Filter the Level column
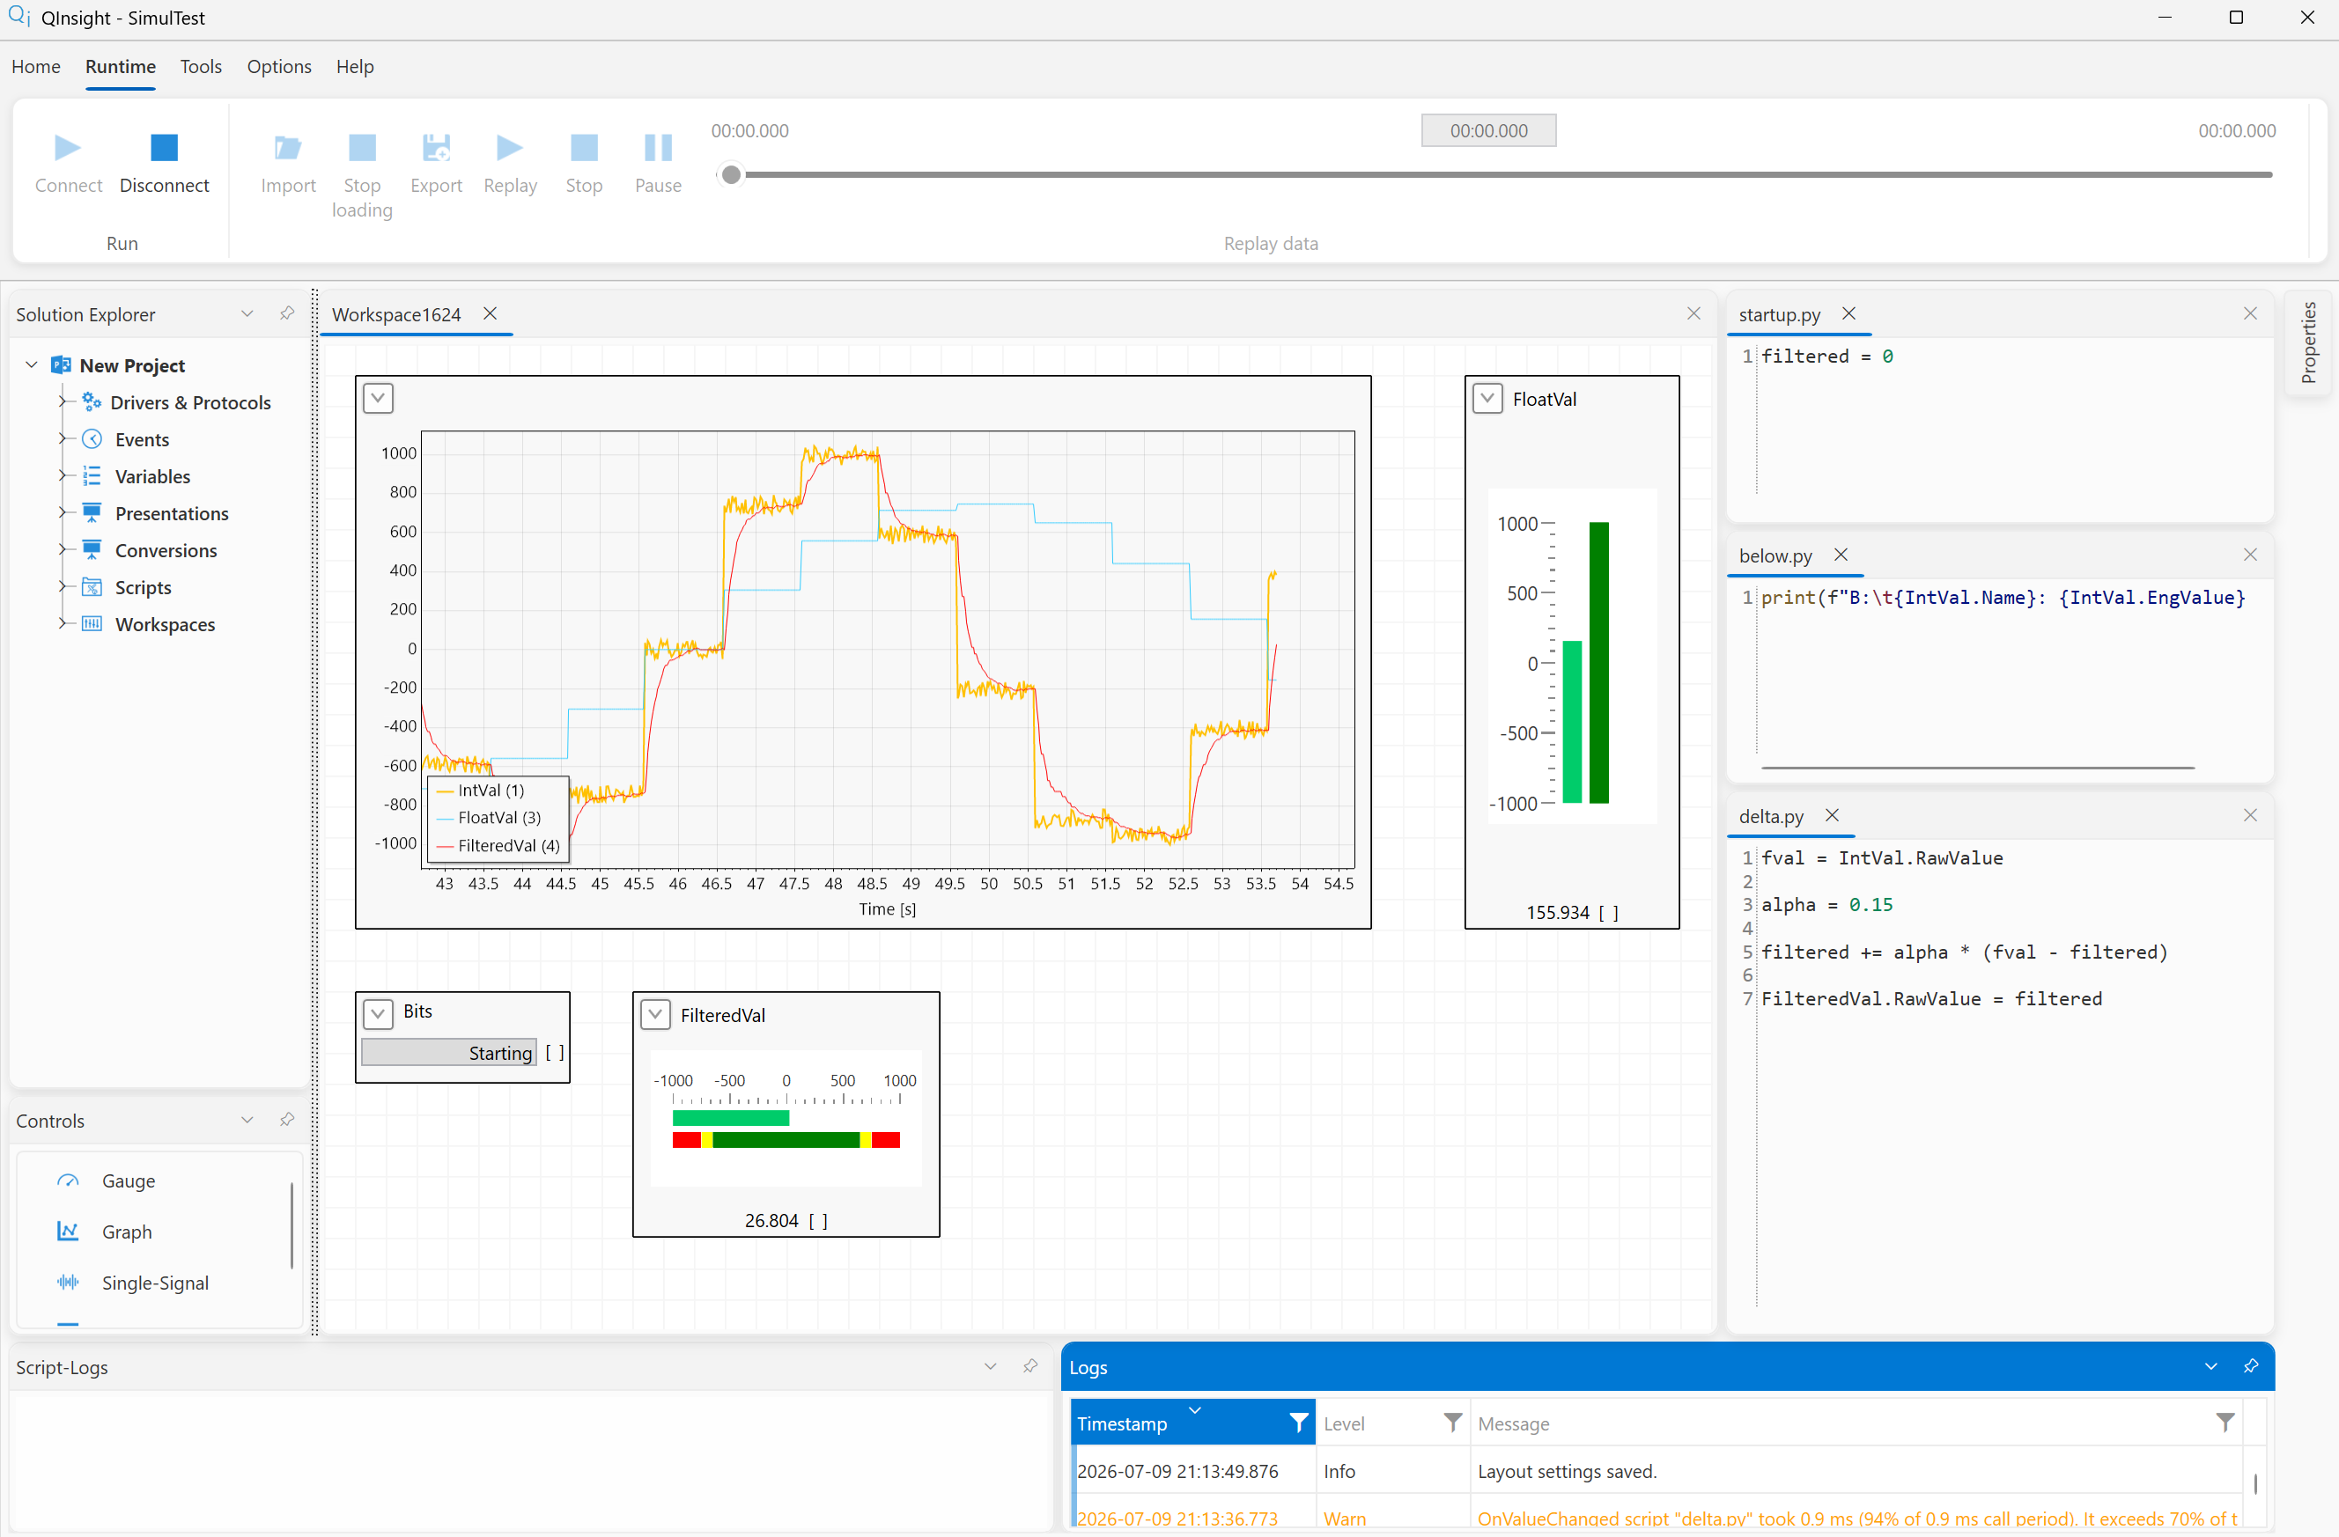 1452,1422
